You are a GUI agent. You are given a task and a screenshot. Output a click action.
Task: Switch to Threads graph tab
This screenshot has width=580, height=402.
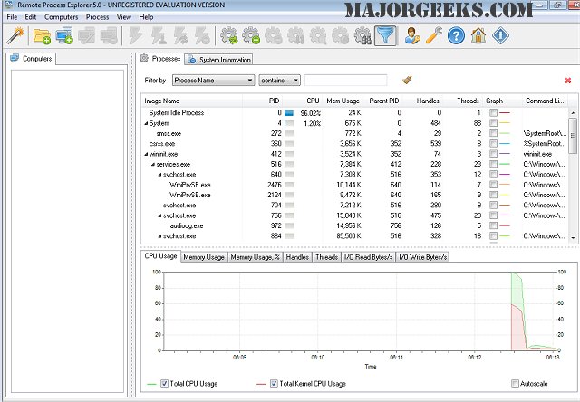(326, 257)
